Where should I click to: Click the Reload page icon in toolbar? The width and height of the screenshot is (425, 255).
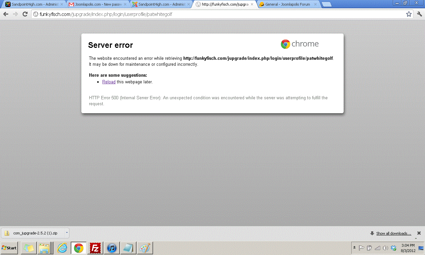[25, 14]
